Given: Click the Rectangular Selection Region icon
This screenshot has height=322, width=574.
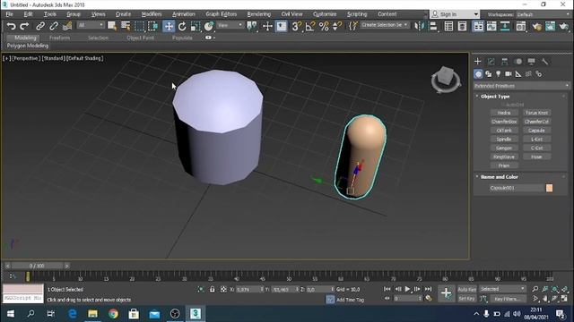Looking at the screenshot, I should point(140,26).
